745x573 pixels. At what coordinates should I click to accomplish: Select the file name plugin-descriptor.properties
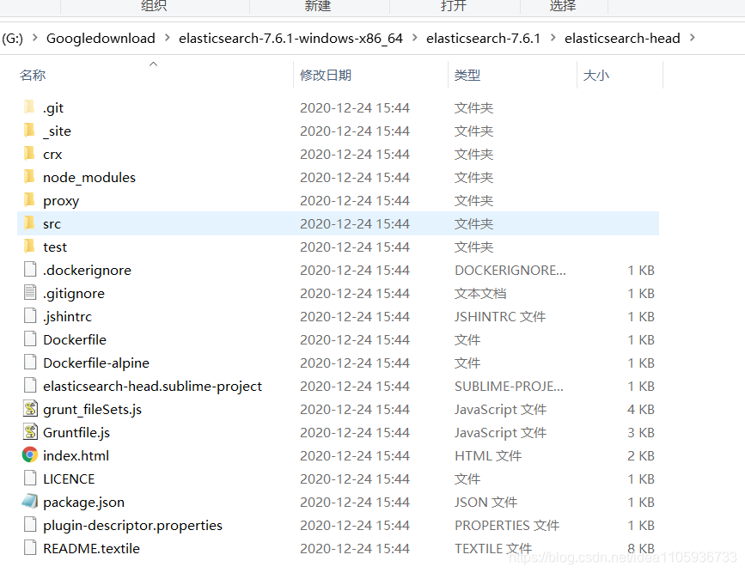(x=132, y=526)
